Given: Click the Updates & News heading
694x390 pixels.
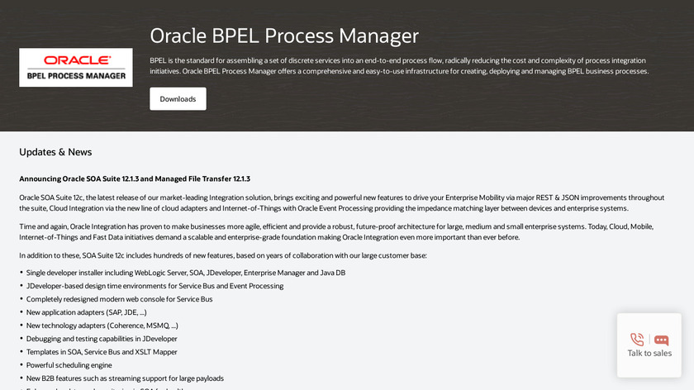Looking at the screenshot, I should pos(55,152).
